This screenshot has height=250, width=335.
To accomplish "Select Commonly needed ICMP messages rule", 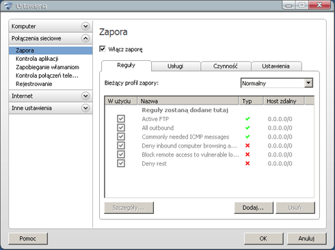I will tap(185, 137).
